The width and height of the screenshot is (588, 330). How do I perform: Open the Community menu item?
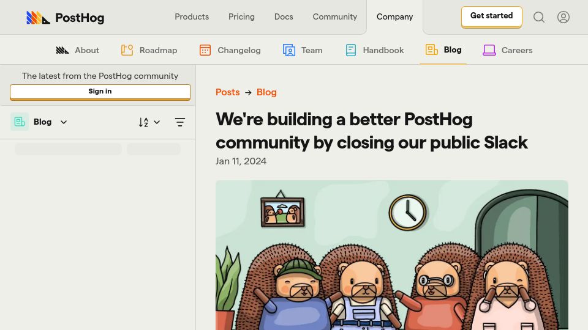tap(335, 17)
